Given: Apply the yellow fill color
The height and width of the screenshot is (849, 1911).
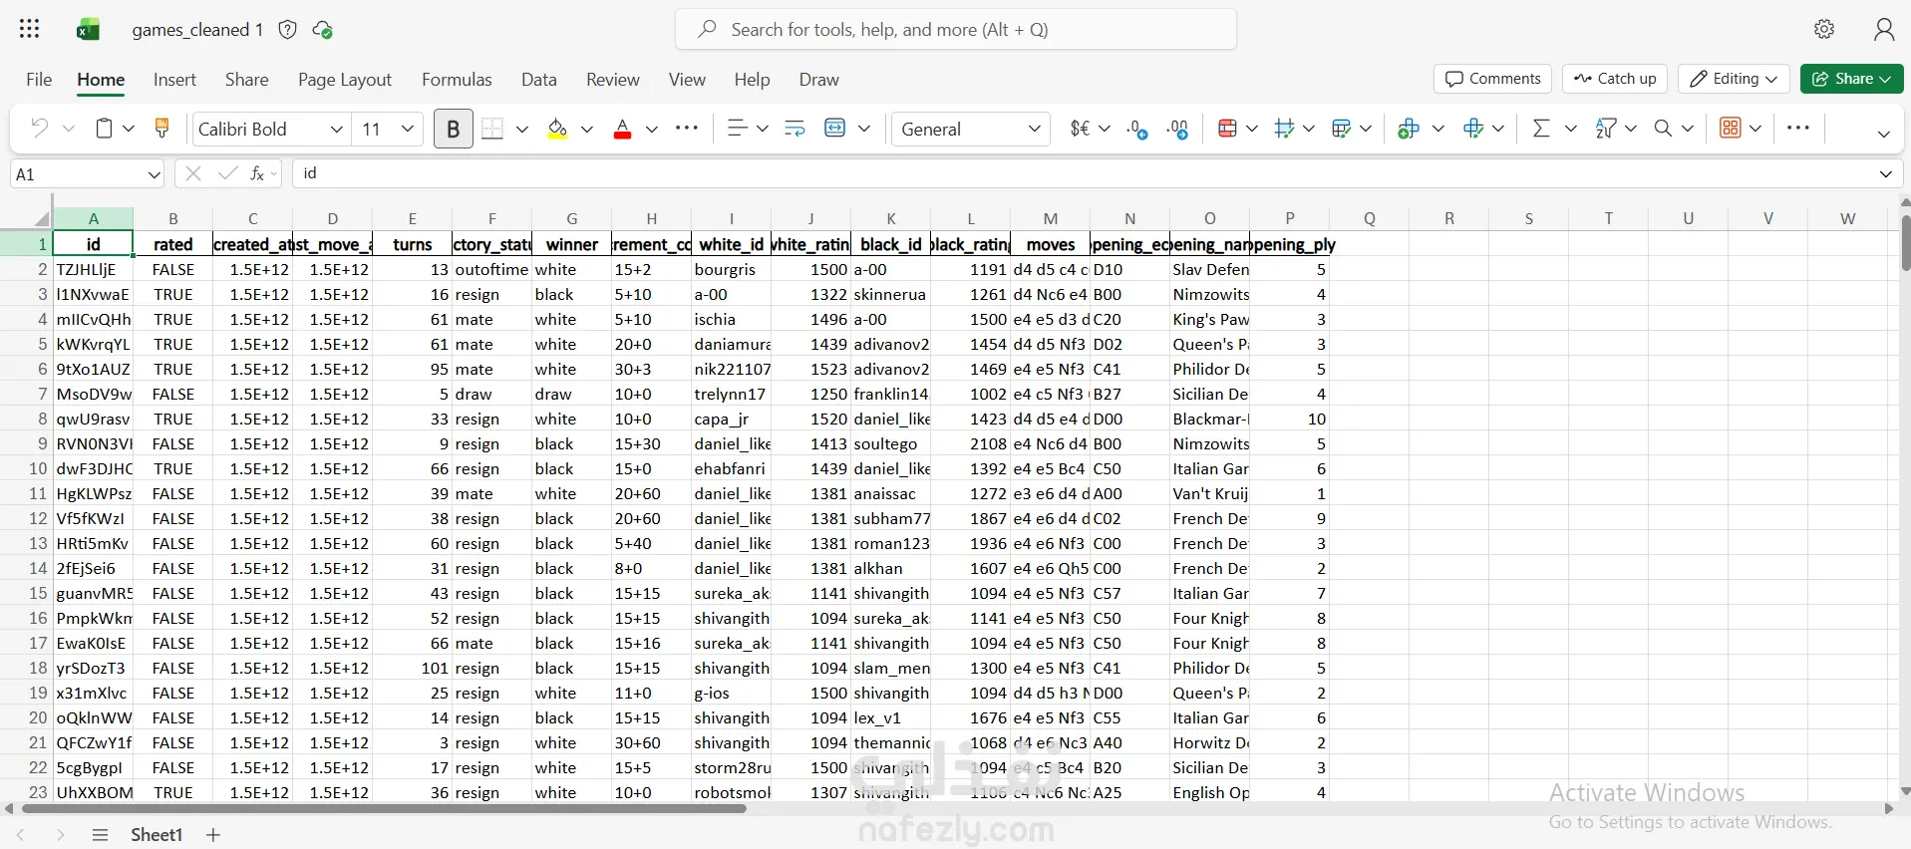Looking at the screenshot, I should 557,129.
